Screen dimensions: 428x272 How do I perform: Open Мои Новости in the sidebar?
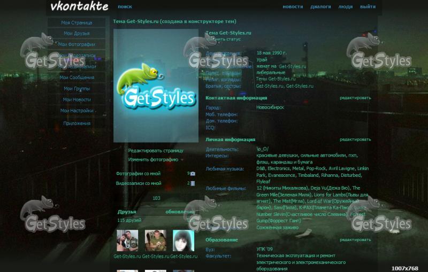(77, 99)
